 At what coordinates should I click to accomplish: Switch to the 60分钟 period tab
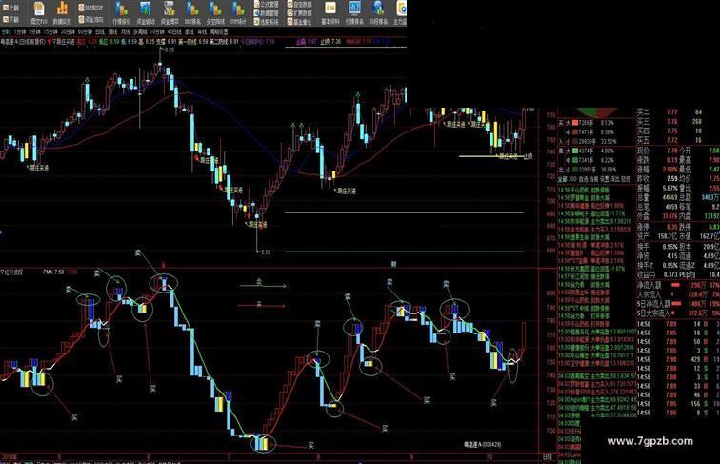[85, 32]
